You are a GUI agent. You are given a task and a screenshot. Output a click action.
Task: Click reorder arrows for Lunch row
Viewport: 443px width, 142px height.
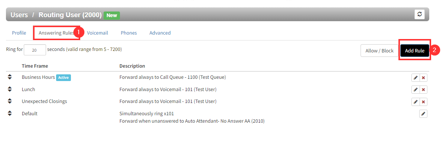coord(10,89)
